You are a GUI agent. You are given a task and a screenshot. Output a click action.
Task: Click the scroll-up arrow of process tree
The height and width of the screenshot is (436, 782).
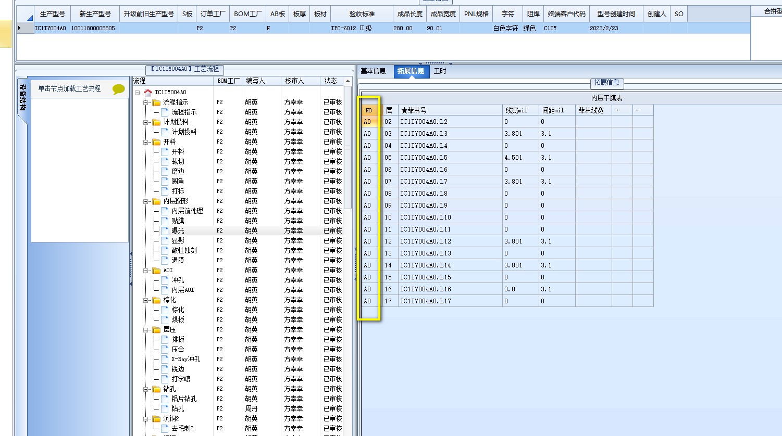tap(348, 81)
